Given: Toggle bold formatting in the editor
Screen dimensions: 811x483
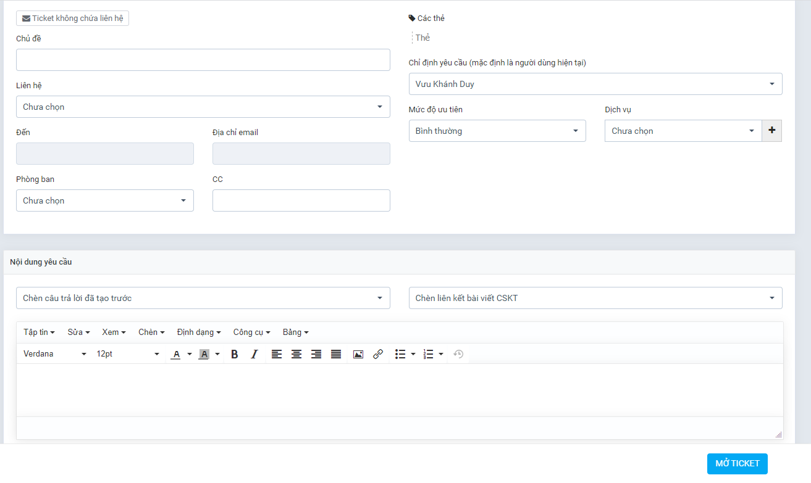Looking at the screenshot, I should point(235,354).
